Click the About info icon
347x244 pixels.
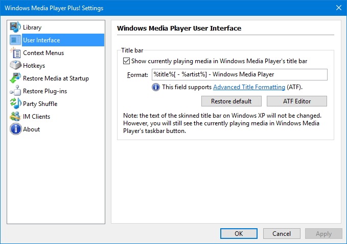tap(15, 129)
